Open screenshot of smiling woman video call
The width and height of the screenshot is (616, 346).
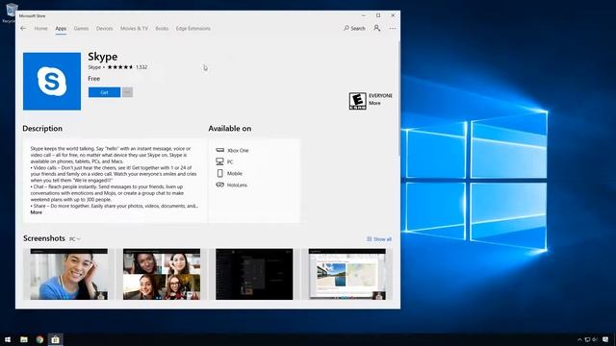(x=68, y=274)
